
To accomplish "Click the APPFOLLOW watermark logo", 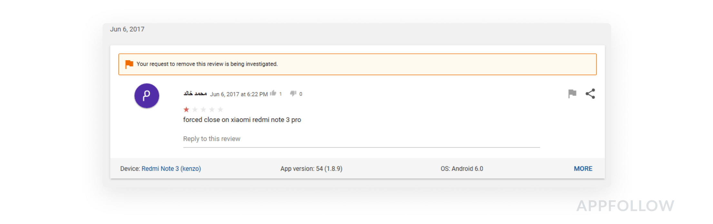I will coord(625,206).
